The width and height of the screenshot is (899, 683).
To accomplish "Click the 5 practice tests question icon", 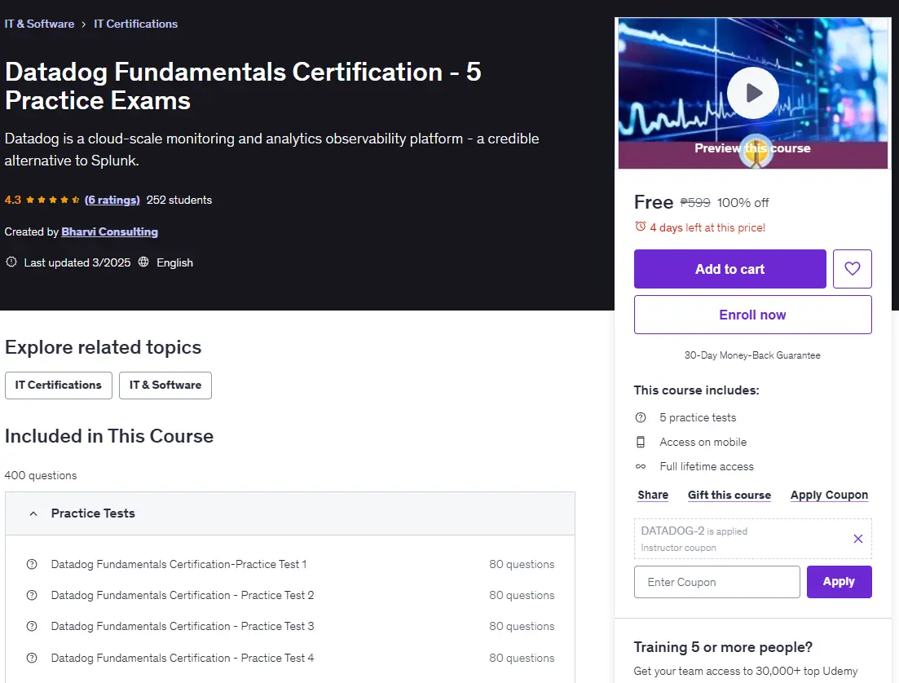I will pyautogui.click(x=641, y=418).
